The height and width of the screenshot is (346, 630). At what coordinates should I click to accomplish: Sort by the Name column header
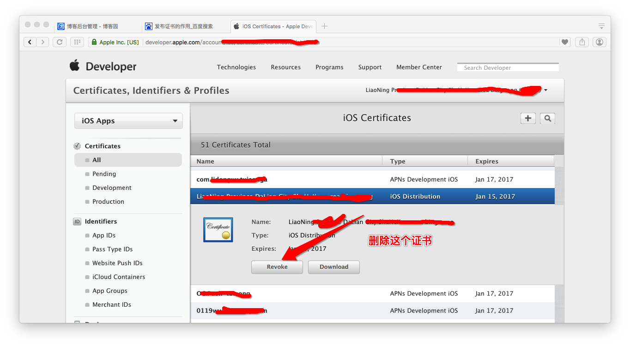(x=286, y=161)
